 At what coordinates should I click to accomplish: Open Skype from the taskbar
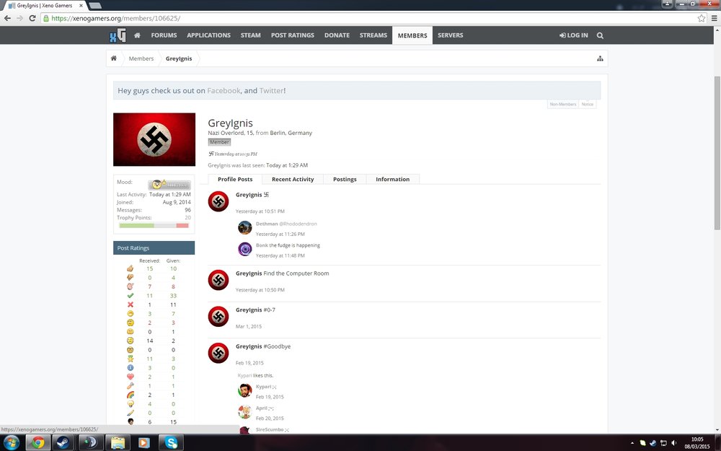click(171, 443)
